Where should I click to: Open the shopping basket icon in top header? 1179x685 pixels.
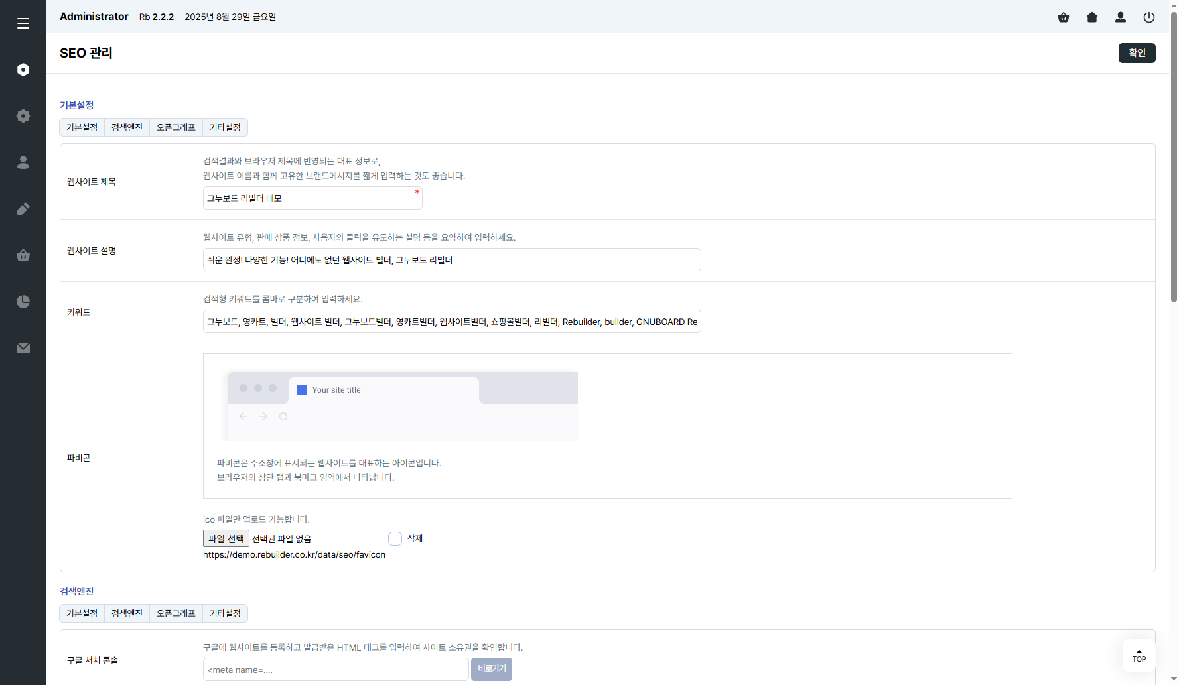click(1064, 17)
